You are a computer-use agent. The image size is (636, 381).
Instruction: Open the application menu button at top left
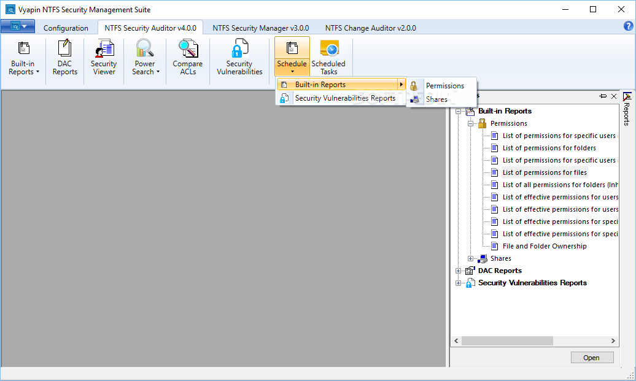(x=17, y=26)
